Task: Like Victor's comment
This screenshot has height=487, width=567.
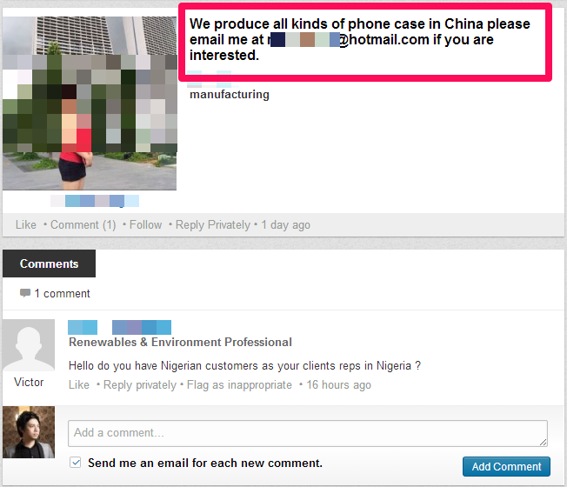Action: tap(79, 384)
